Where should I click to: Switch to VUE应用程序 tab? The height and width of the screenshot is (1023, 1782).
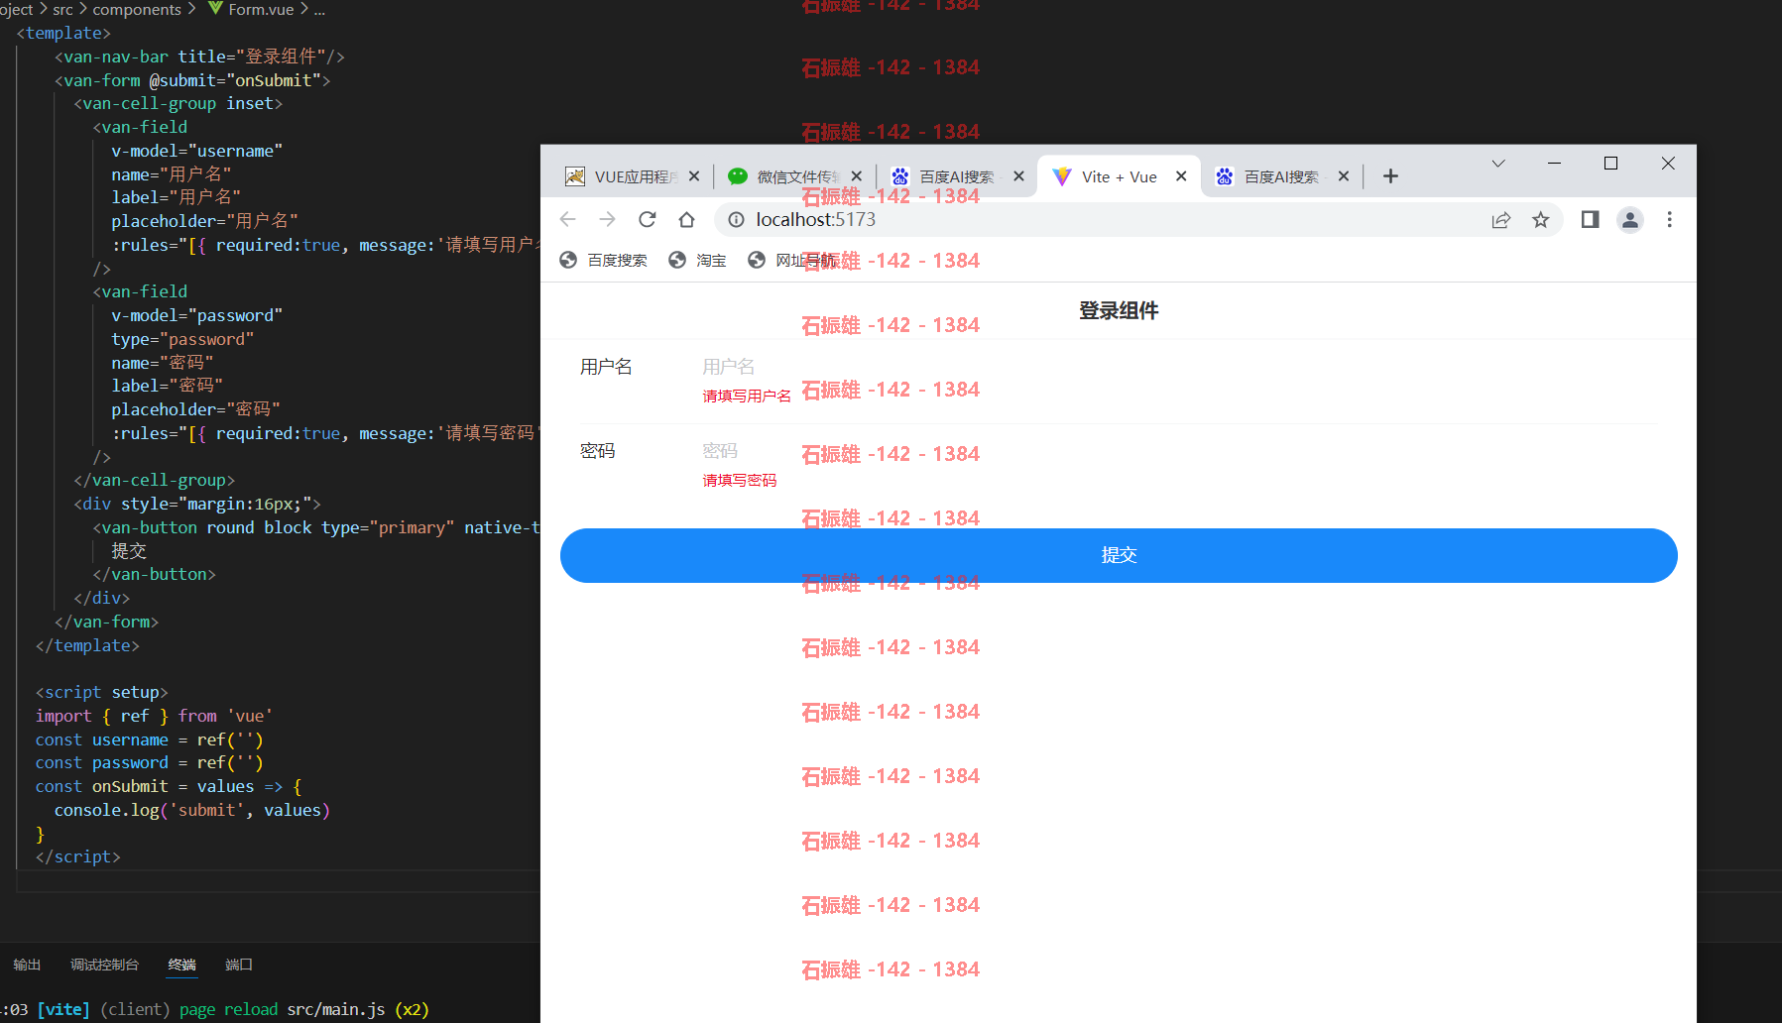632,176
